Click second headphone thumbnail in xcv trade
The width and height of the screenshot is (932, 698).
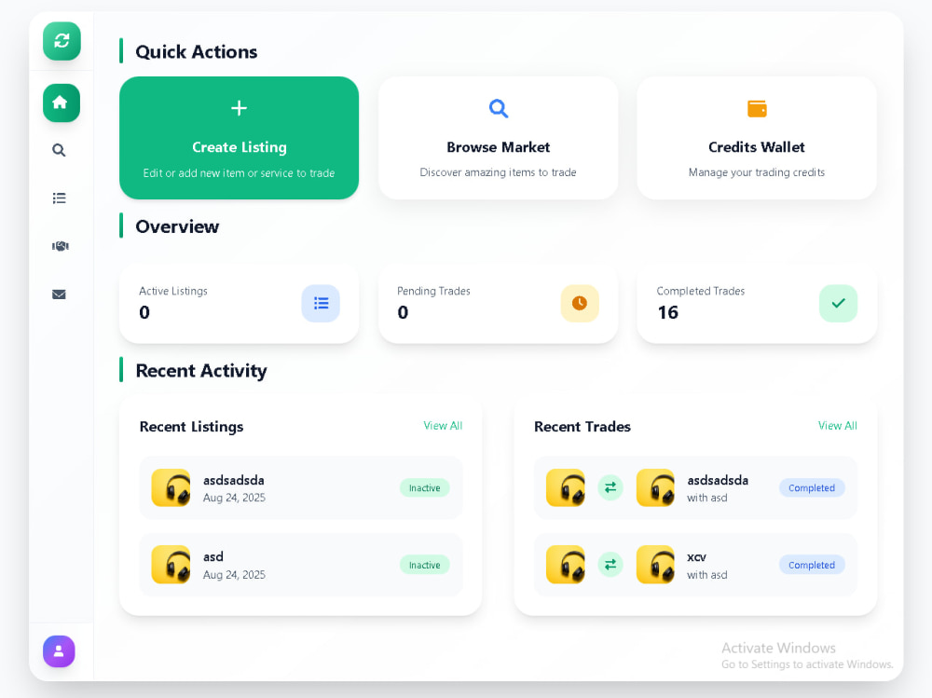655,564
